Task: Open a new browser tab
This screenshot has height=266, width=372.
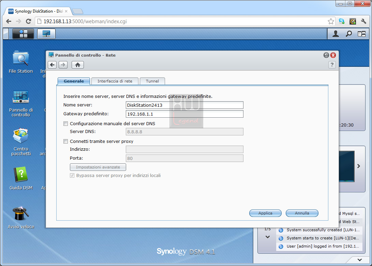Action: 78,11
